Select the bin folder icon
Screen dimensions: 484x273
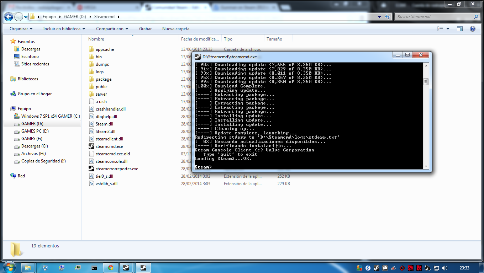click(x=91, y=57)
